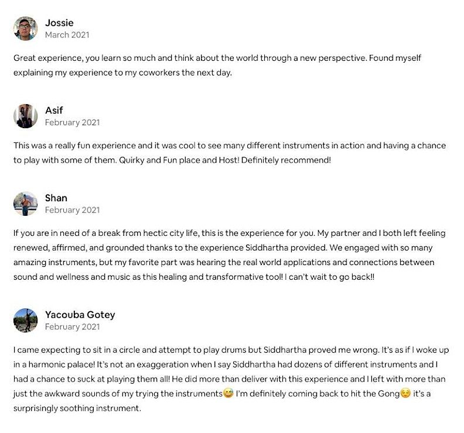The height and width of the screenshot is (433, 464).
Task: Click the word "Gong" in Yacouba's review
Action: coord(388,394)
